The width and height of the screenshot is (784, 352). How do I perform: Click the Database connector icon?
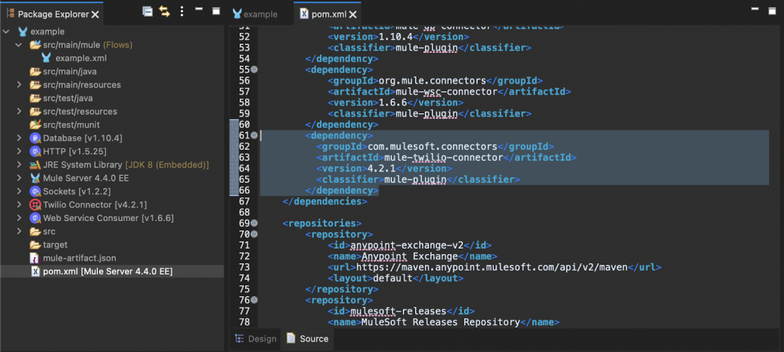[35, 138]
